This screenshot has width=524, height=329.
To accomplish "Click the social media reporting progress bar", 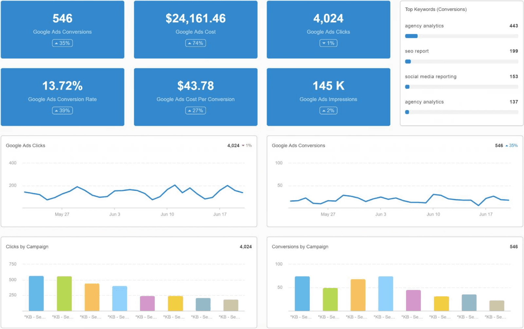I will point(461,87).
